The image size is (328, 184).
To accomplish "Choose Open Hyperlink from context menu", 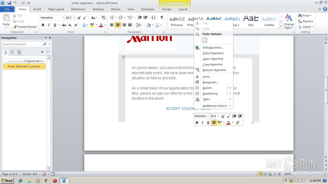I will pos(213,59).
